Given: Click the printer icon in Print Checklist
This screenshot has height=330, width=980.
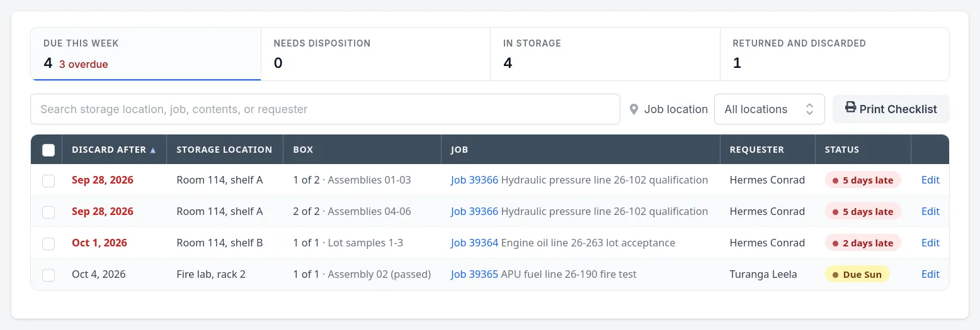Looking at the screenshot, I should pyautogui.click(x=850, y=108).
